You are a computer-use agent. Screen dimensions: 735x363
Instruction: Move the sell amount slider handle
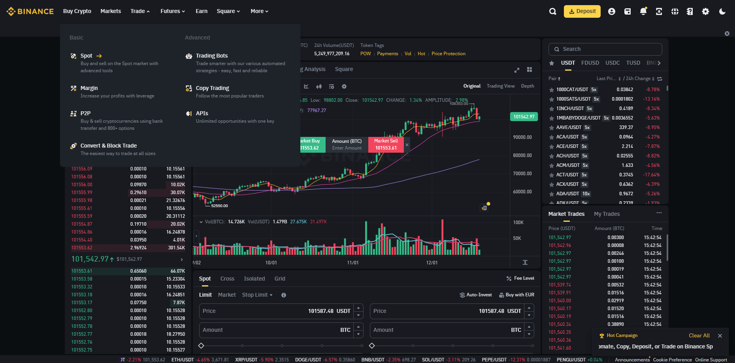[x=372, y=346]
